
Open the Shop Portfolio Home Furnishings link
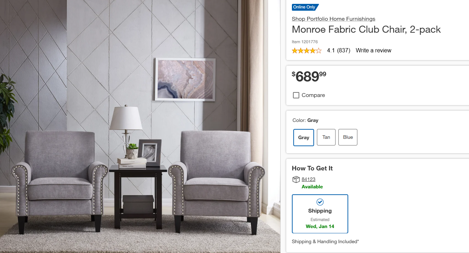333,19
